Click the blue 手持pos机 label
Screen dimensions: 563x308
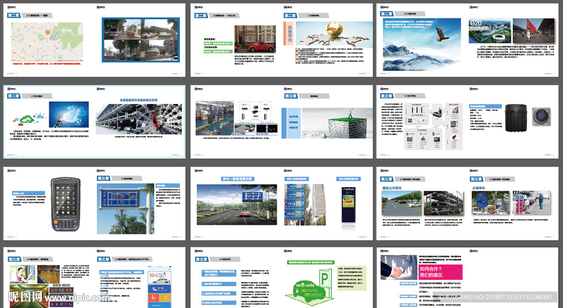coord(29,193)
